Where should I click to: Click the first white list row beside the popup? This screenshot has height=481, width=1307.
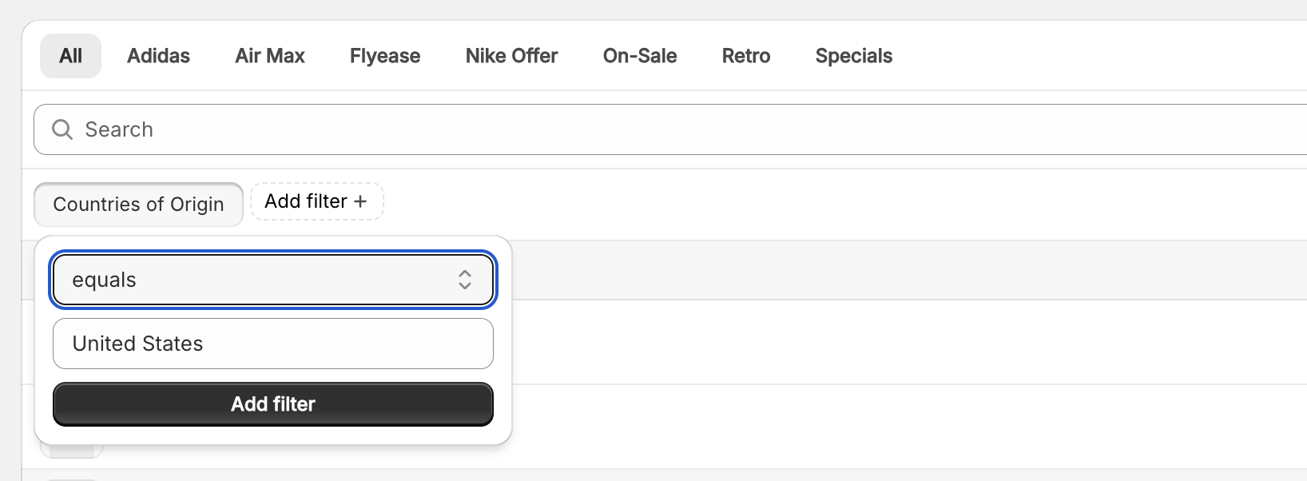point(909,342)
